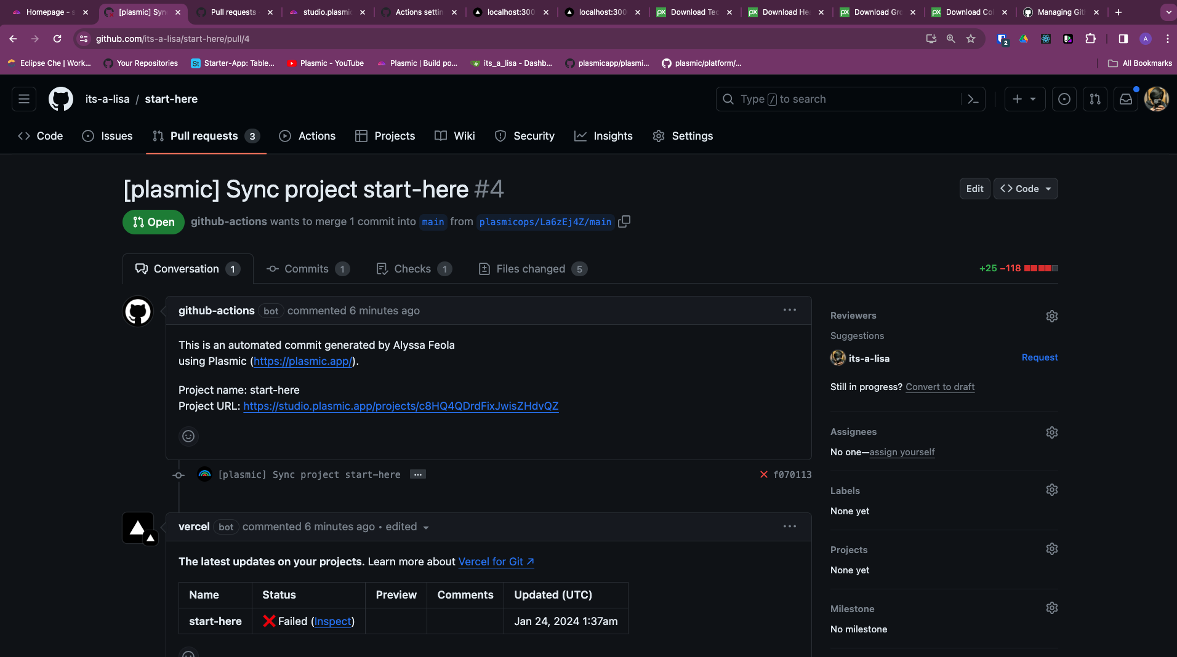1177x657 pixels.
Task: Open the notifications inbox icon
Action: coord(1126,99)
